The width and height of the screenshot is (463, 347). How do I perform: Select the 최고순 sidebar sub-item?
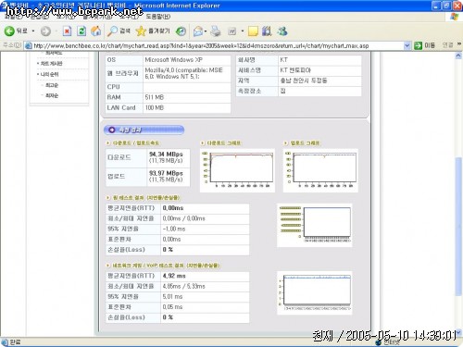[x=52, y=85]
